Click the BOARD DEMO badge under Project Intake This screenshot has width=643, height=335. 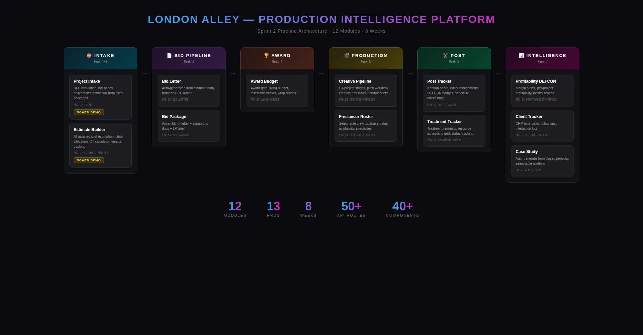pyautogui.click(x=88, y=112)
